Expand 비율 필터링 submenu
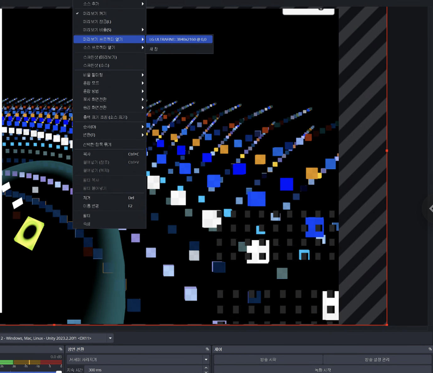Viewport: 433px width, 373px height. tap(109, 75)
